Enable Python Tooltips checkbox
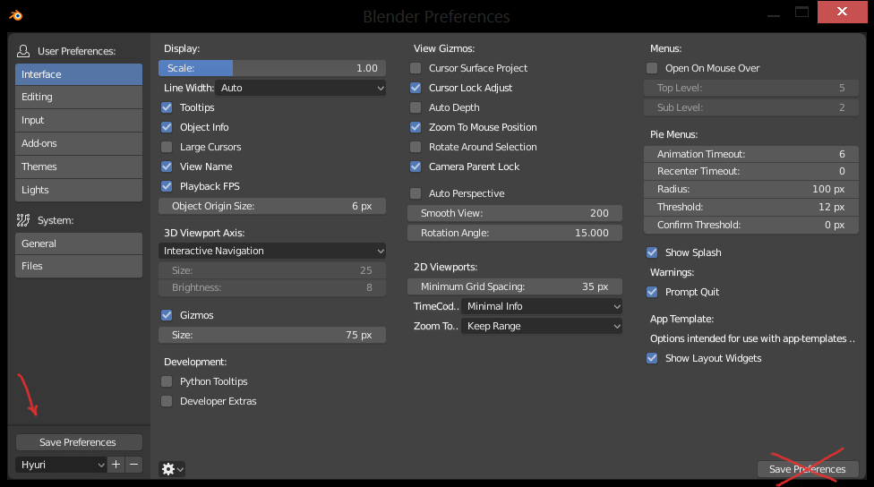 167,381
